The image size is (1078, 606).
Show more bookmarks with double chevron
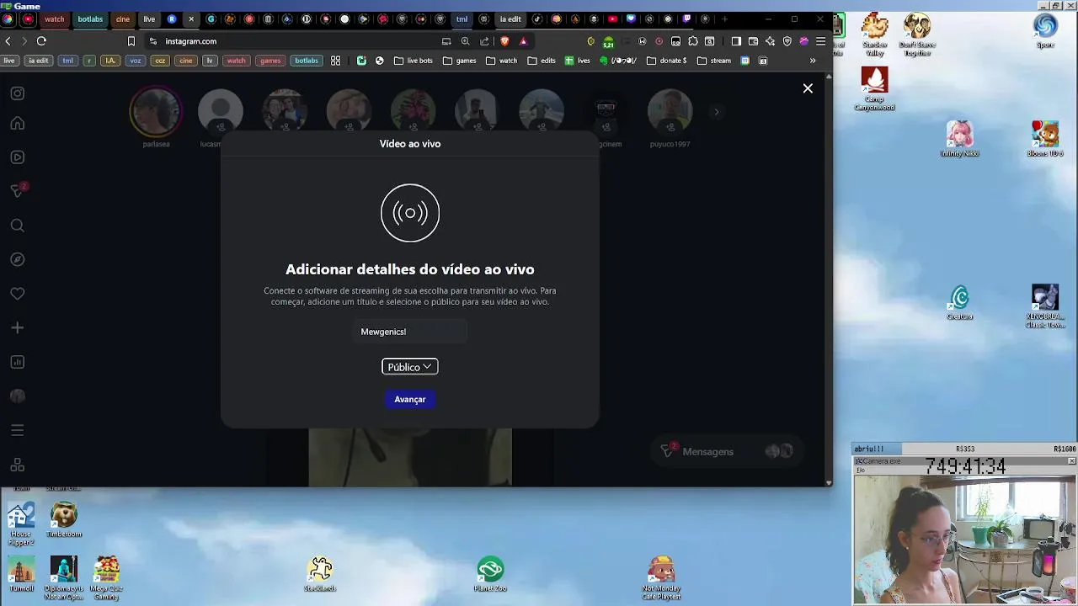pos(813,61)
